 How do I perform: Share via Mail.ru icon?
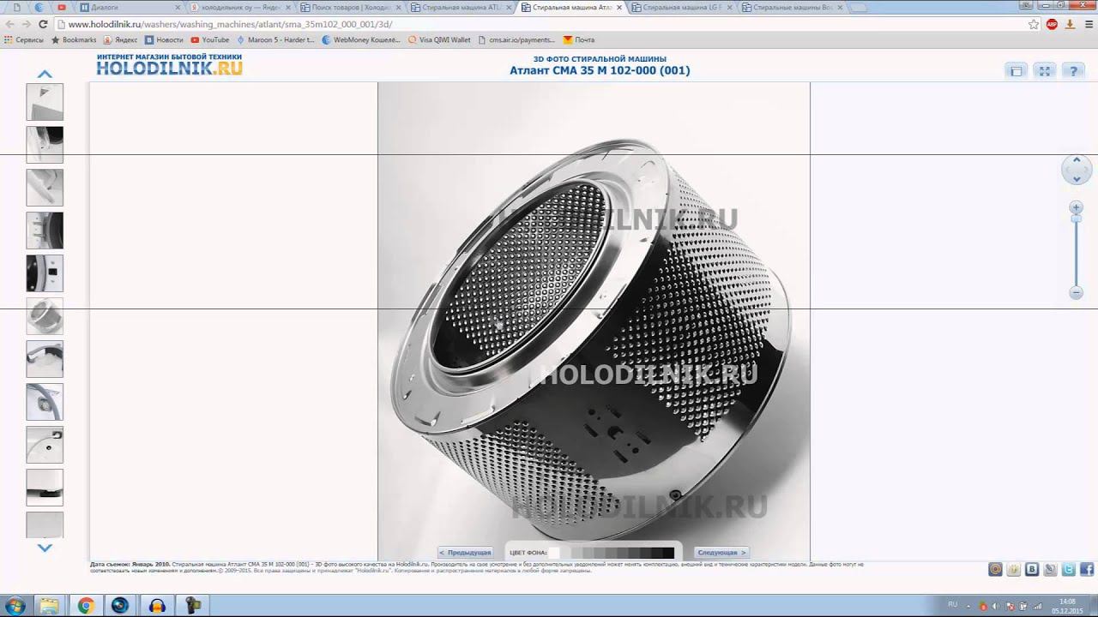[995, 569]
